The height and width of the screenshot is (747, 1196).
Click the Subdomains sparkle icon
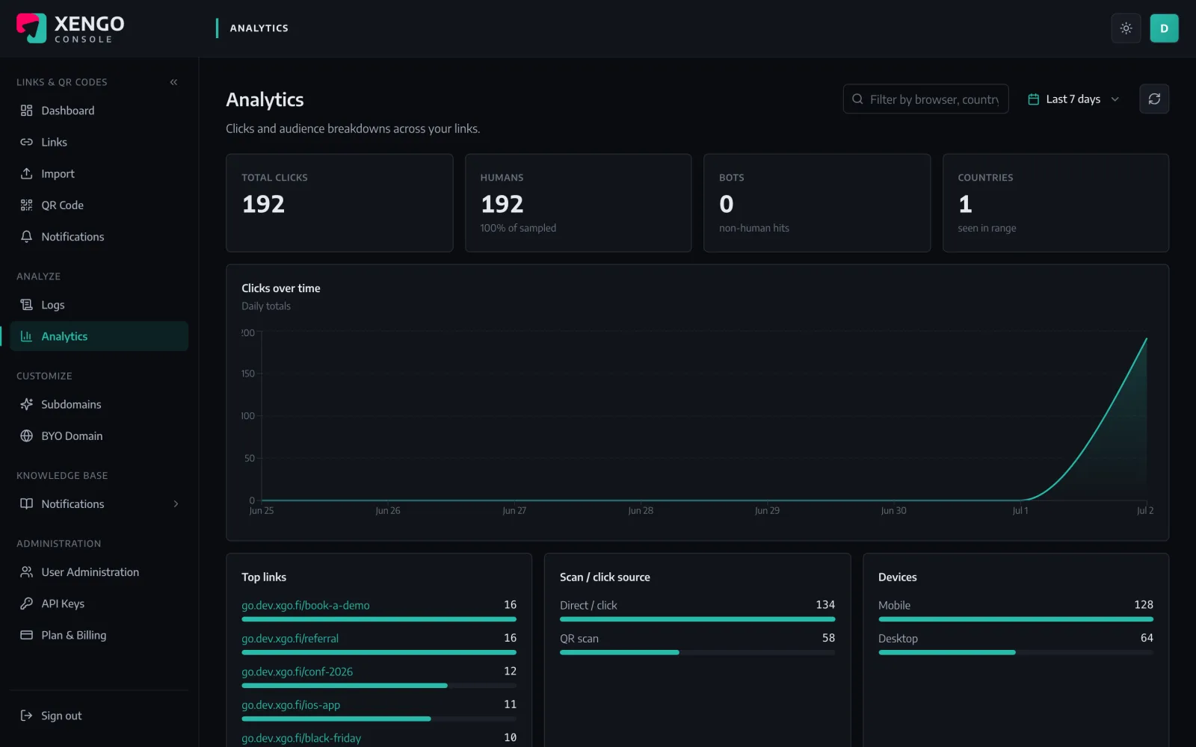26,404
